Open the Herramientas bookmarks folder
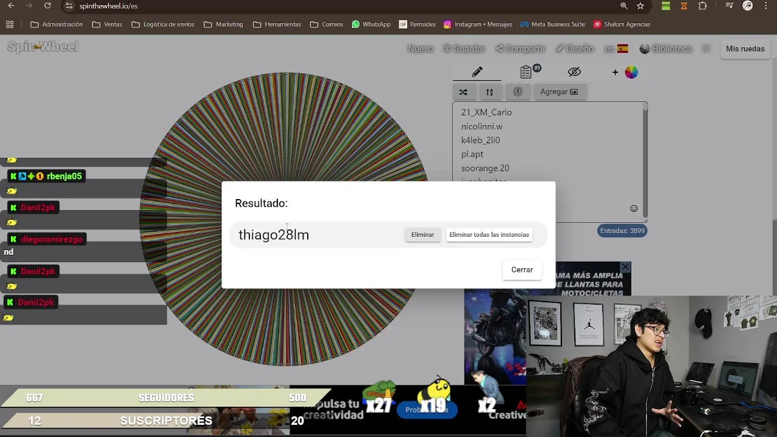This screenshot has height=437, width=777. coord(277,24)
